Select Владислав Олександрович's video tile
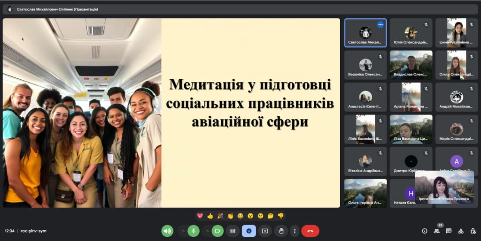Image resolution: width=481 pixels, height=241 pixels. click(411, 65)
